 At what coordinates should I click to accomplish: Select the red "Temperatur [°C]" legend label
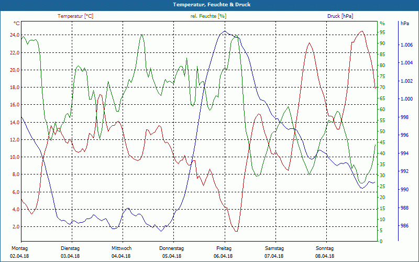[x=75, y=16]
